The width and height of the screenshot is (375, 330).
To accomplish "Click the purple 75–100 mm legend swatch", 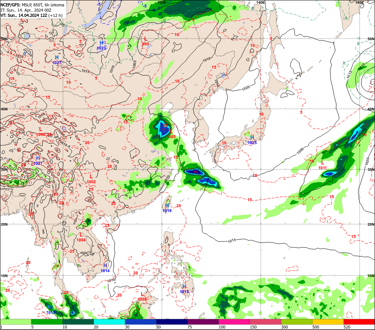I will 203,322.
